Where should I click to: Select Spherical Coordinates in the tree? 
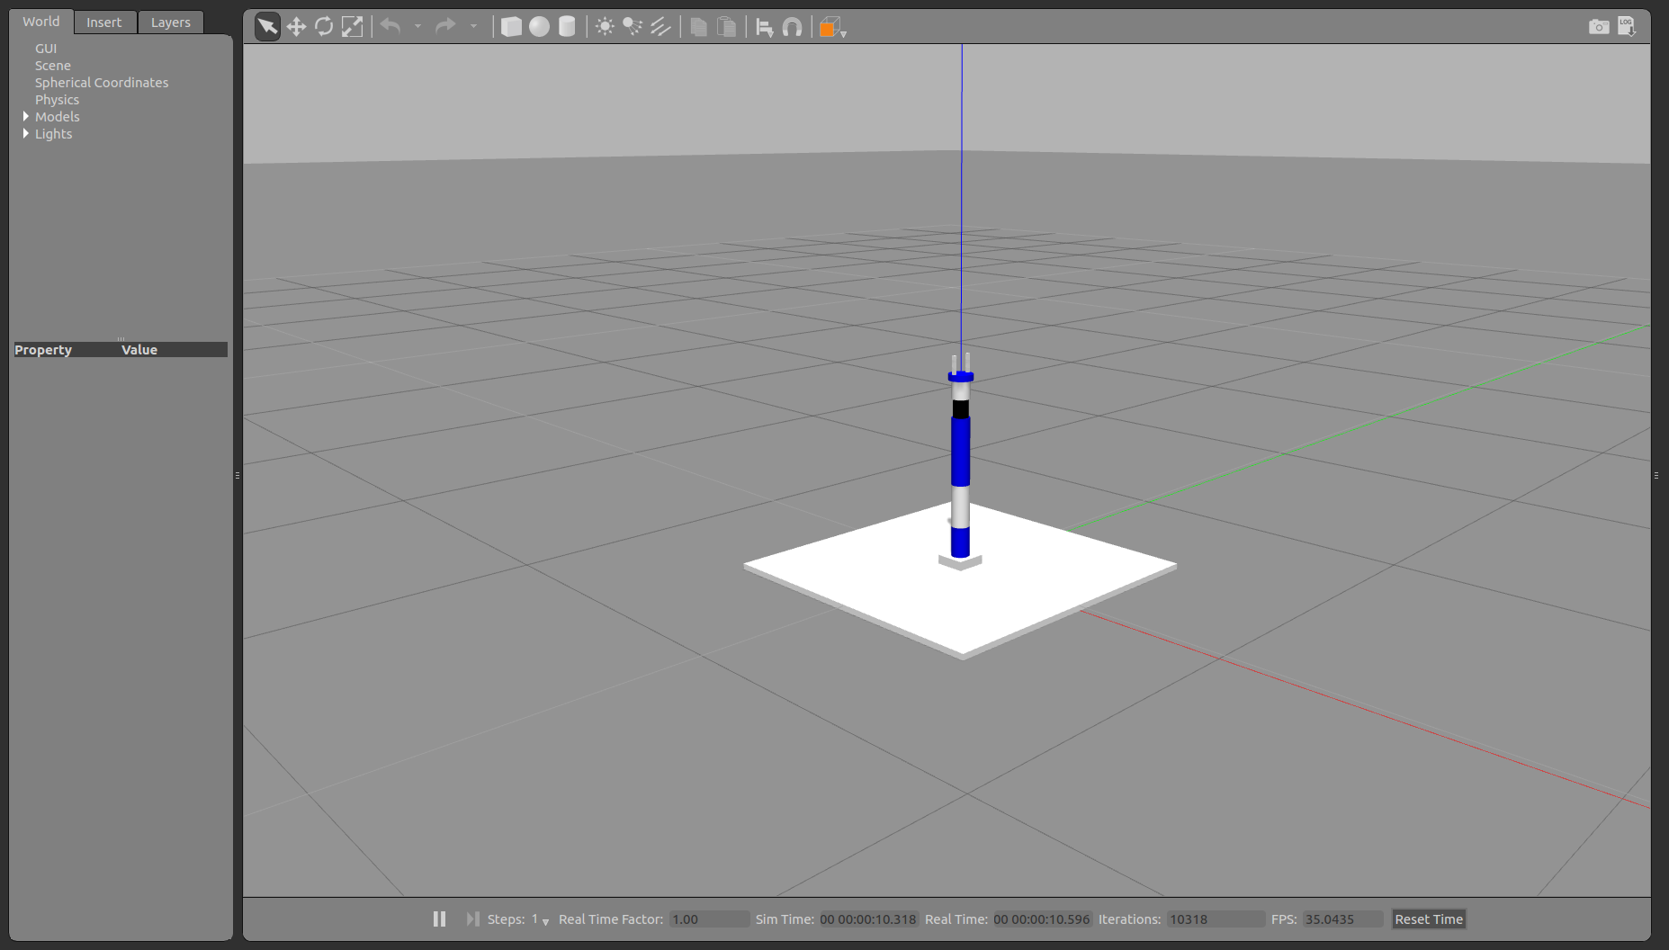[102, 83]
